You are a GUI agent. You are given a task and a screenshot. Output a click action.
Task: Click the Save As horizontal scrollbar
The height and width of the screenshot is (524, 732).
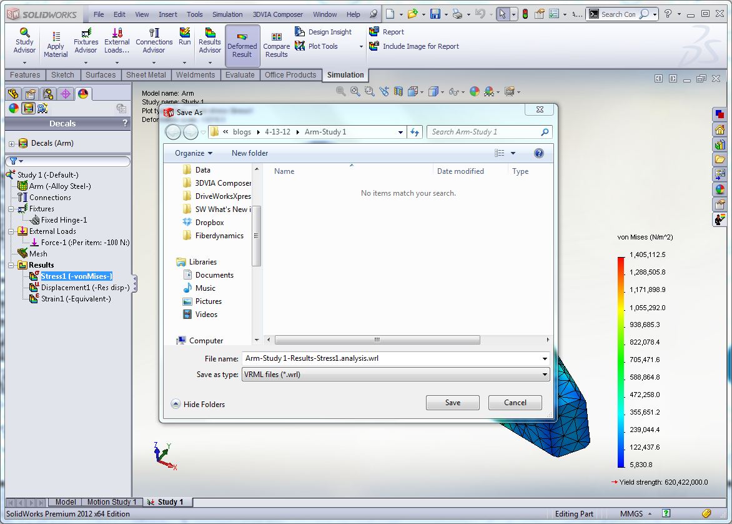click(x=377, y=340)
